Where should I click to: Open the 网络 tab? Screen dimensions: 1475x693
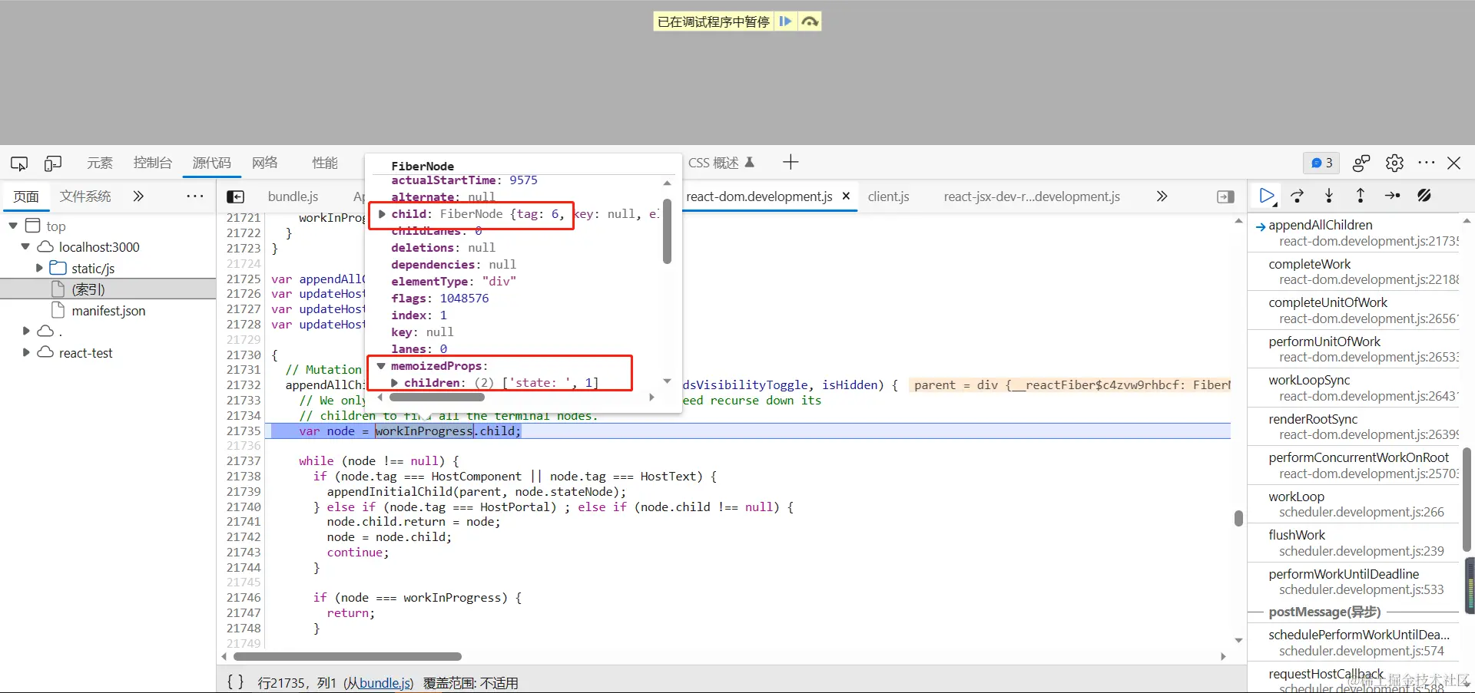coord(265,163)
